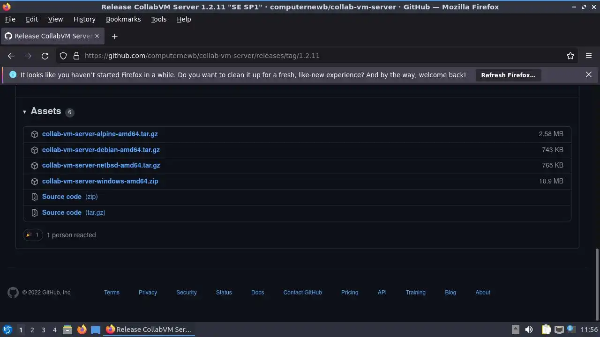Open the File menu
600x337 pixels.
tap(10, 19)
